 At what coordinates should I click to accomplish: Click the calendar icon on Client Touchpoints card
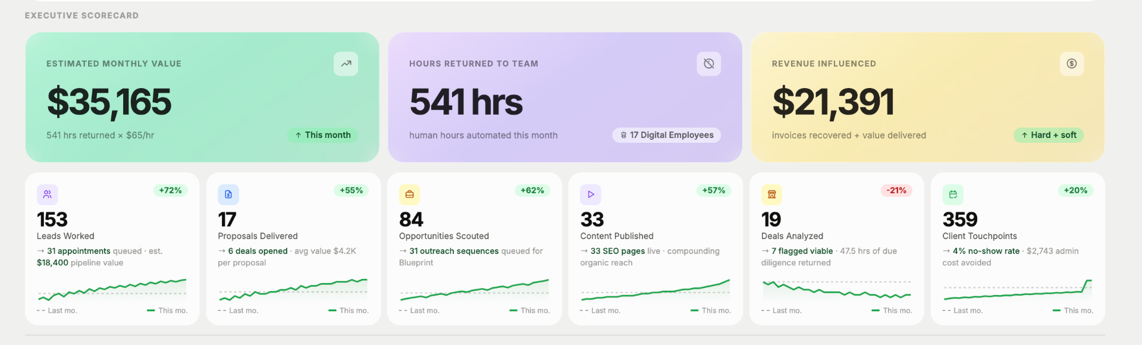pos(953,195)
